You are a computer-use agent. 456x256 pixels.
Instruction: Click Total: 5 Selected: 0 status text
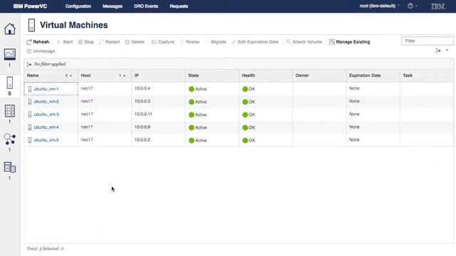(45, 249)
